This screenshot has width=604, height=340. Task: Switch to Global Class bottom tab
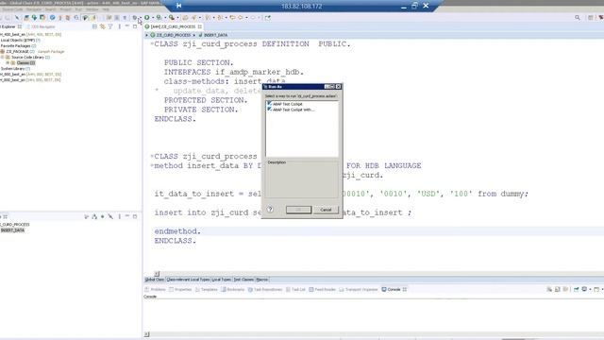[155, 280]
